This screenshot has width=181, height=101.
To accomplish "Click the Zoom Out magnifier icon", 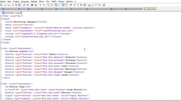I will tap(44, 5).
